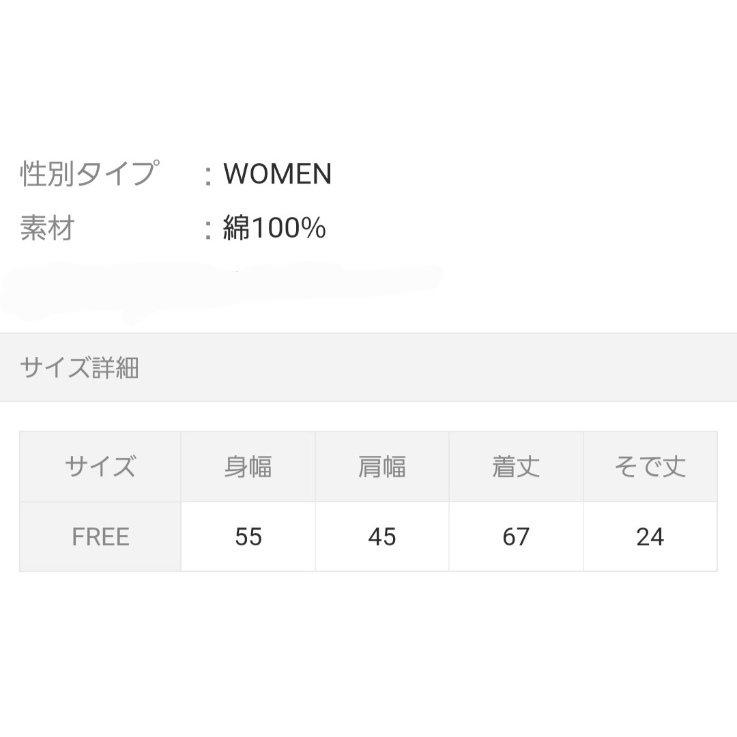This screenshot has height=737, width=737.
Task: Select the そで丈 column header
Action: click(x=650, y=466)
